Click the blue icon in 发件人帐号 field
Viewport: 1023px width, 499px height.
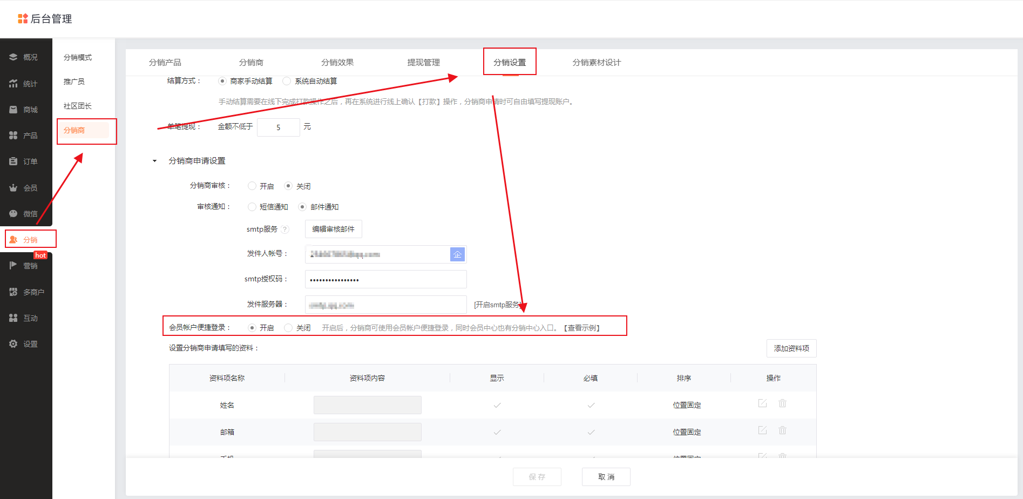coord(457,254)
